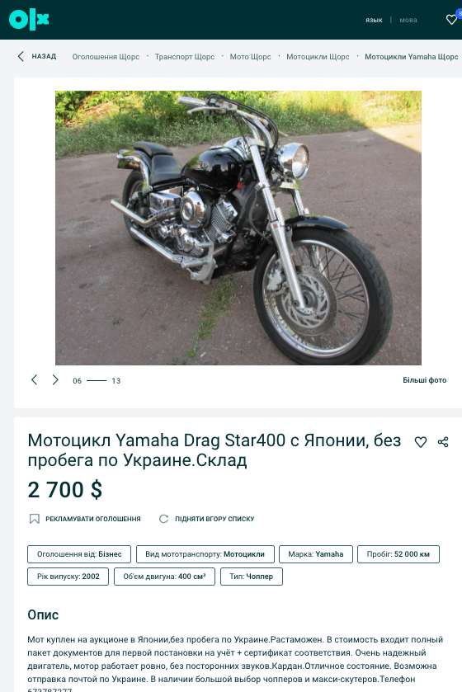
Task: Click the main motorcycle photo
Action: click(238, 228)
